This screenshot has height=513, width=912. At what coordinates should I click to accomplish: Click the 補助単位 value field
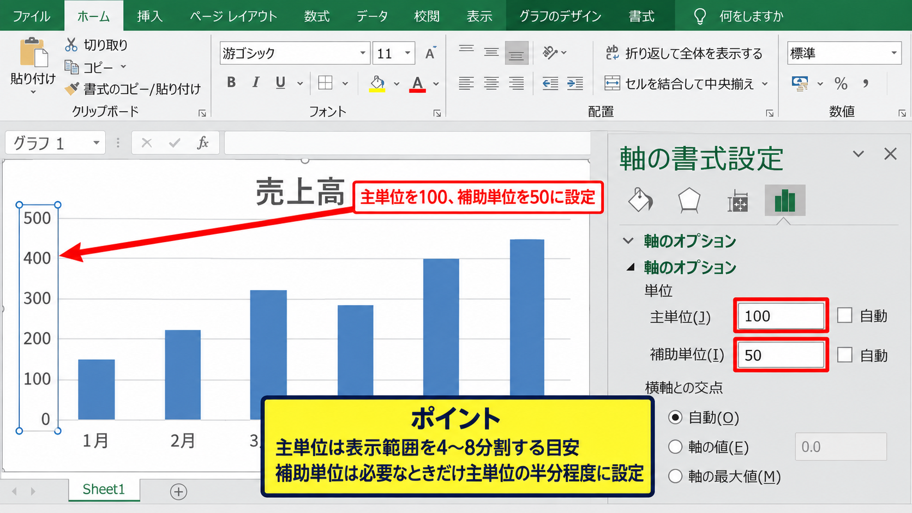click(x=781, y=355)
